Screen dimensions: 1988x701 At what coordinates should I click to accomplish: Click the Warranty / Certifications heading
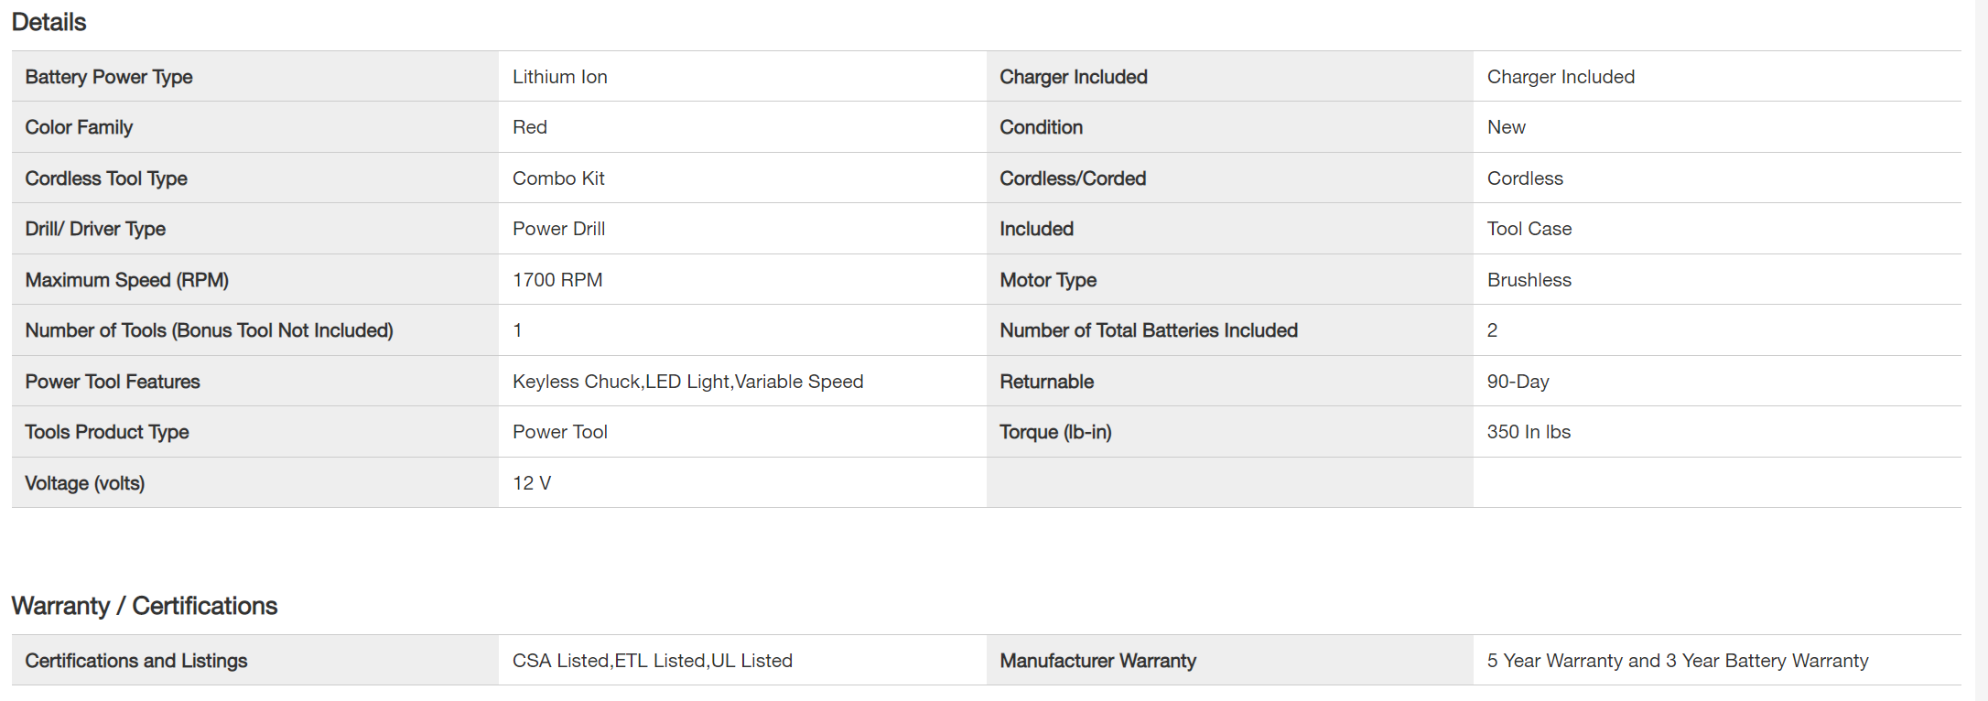[145, 606]
